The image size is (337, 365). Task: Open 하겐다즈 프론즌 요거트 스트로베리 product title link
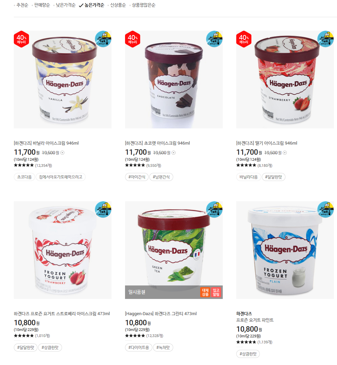pos(62,313)
